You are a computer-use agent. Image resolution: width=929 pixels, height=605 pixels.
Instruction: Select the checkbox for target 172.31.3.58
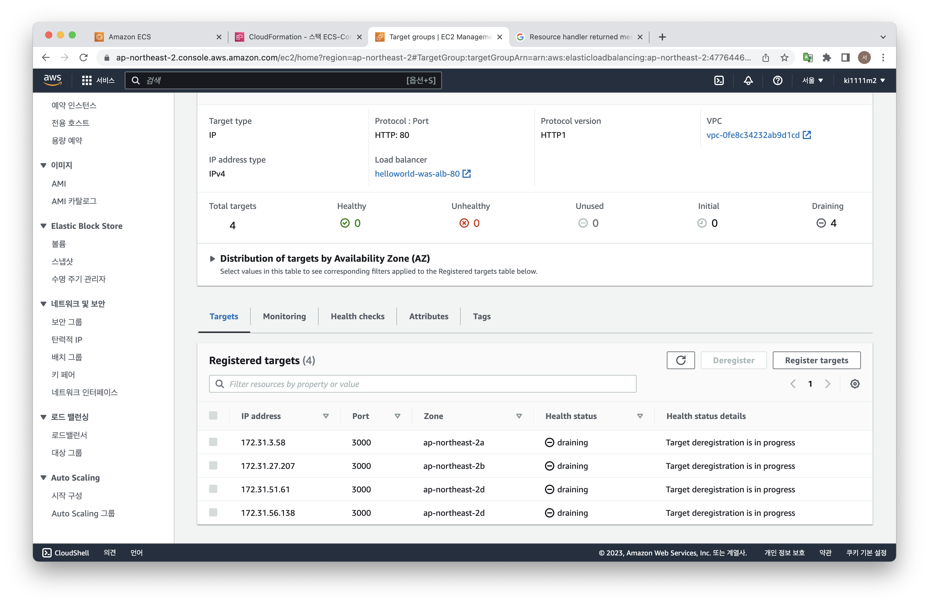(x=213, y=442)
